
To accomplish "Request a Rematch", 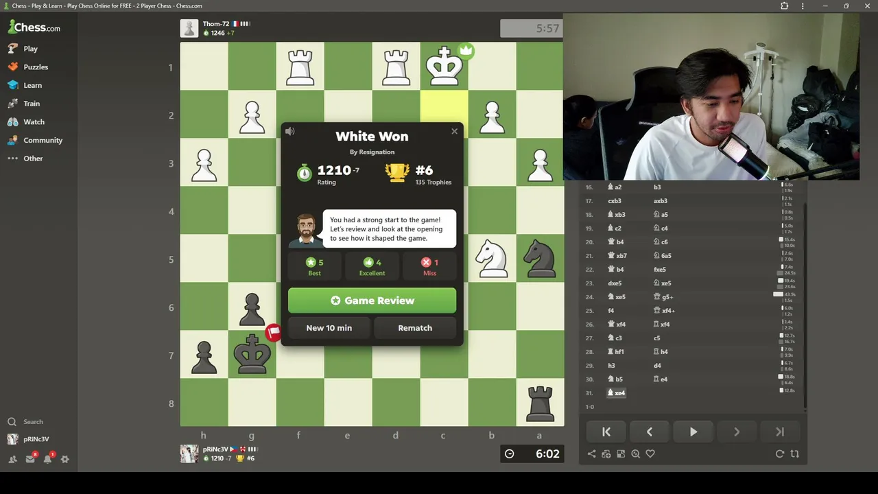I will click(x=415, y=328).
